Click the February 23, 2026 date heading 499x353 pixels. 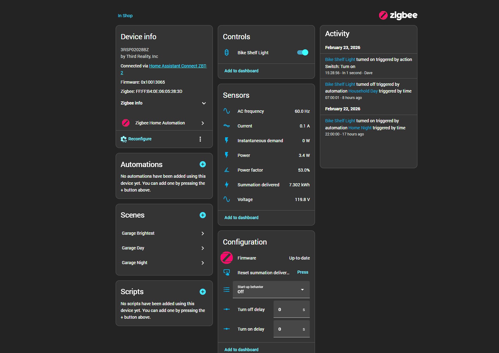pos(343,47)
